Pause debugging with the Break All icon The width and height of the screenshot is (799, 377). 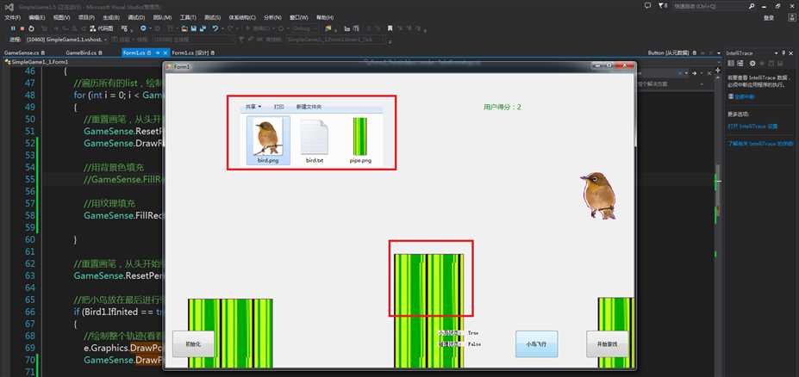coord(13,28)
